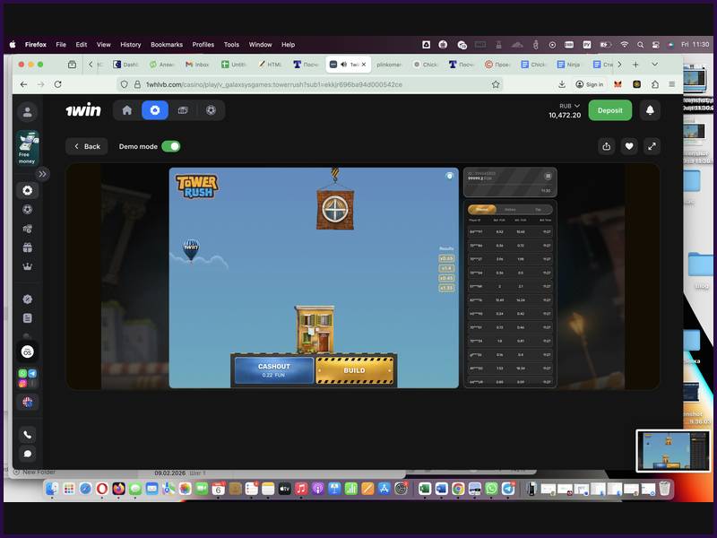Screen dimensions: 717x538
Task: Open the home icon in 1win navigation
Action: tap(126, 110)
